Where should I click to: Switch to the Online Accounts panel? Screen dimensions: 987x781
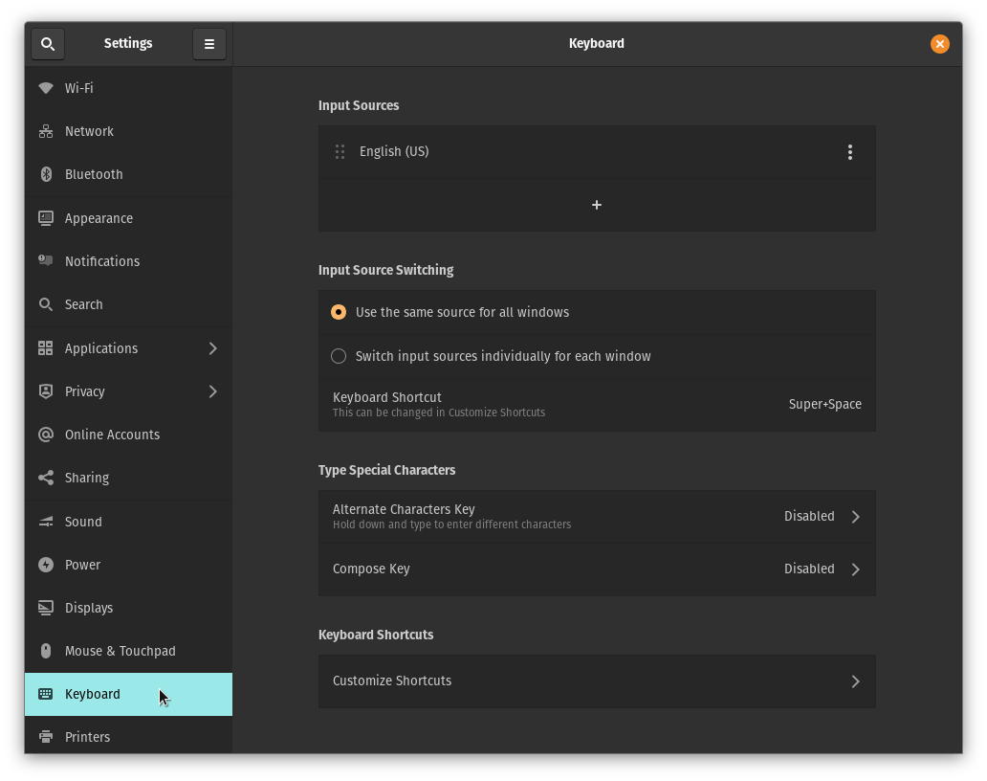(112, 435)
